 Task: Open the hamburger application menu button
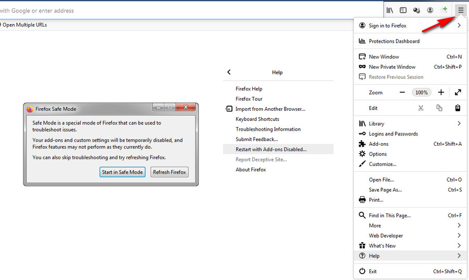click(461, 10)
